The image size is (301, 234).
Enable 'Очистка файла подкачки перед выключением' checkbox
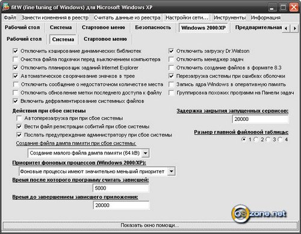click(x=16, y=60)
